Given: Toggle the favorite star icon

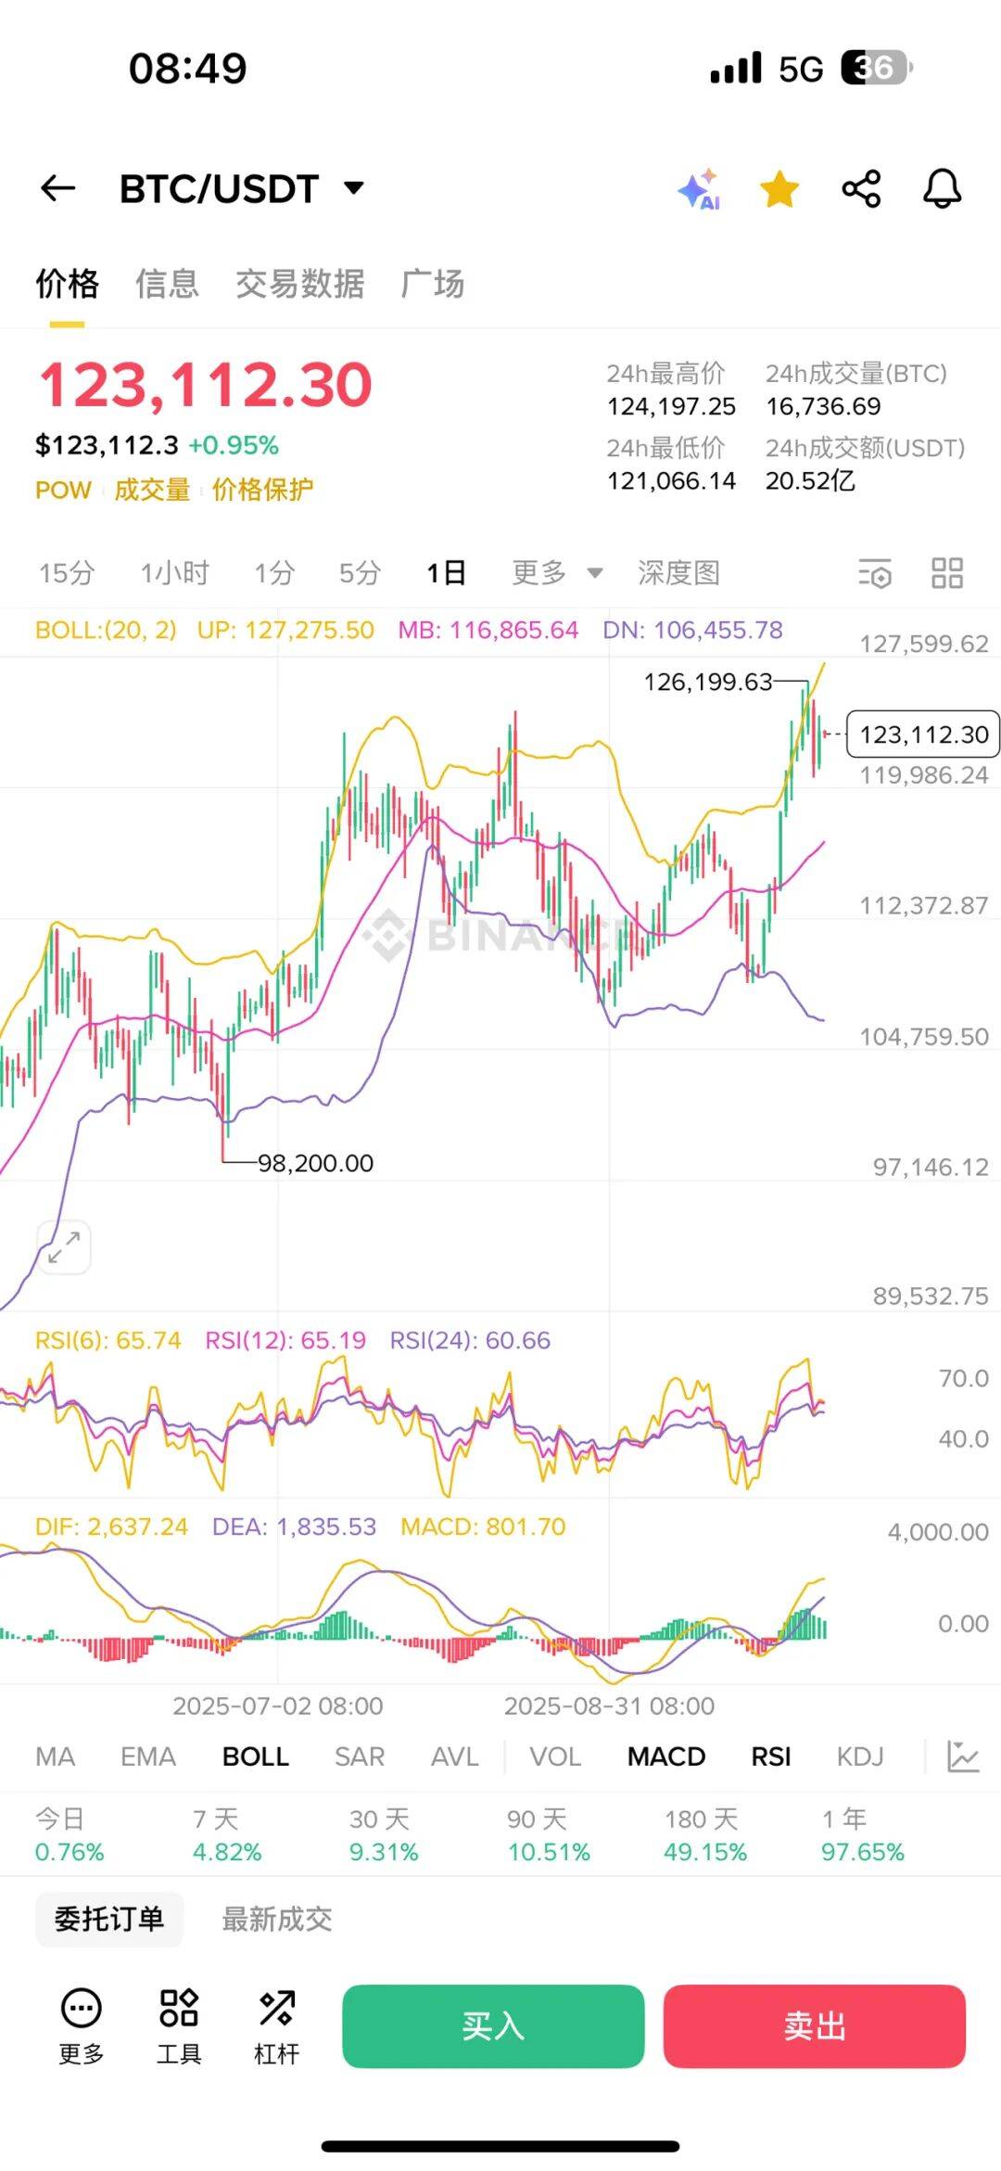Looking at the screenshot, I should (x=779, y=189).
